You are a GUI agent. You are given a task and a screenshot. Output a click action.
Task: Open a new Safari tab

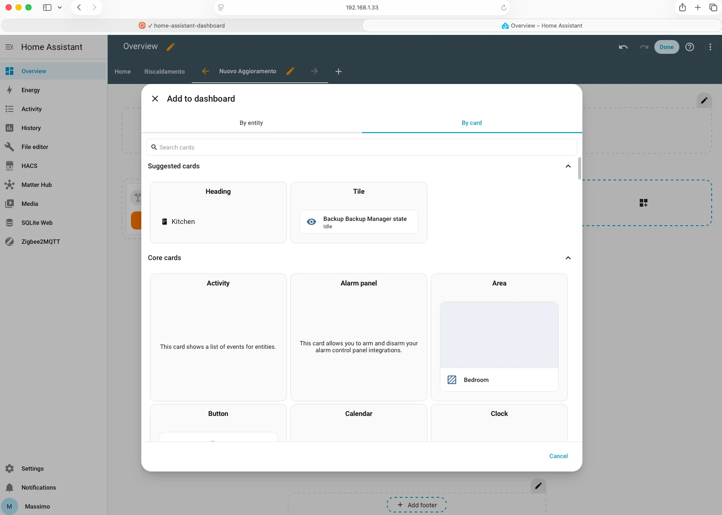[x=698, y=7]
